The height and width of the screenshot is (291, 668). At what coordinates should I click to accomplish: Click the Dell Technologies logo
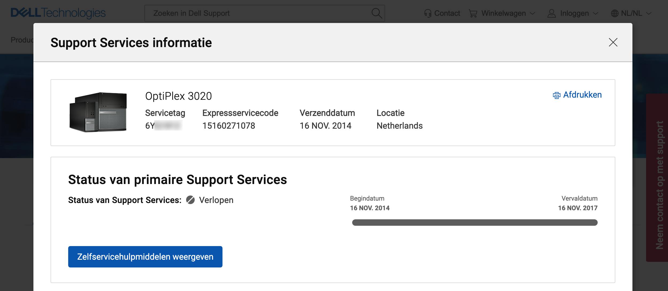click(58, 13)
